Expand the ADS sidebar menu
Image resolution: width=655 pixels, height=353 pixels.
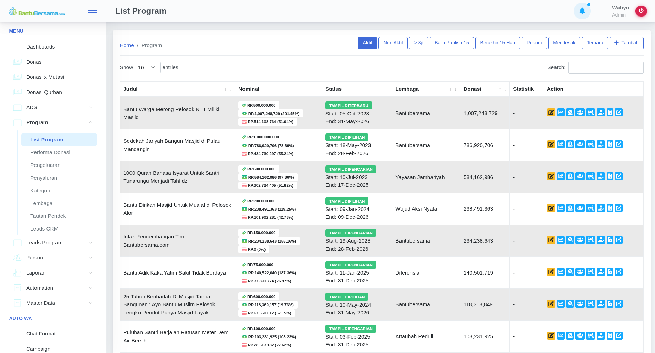click(53, 107)
